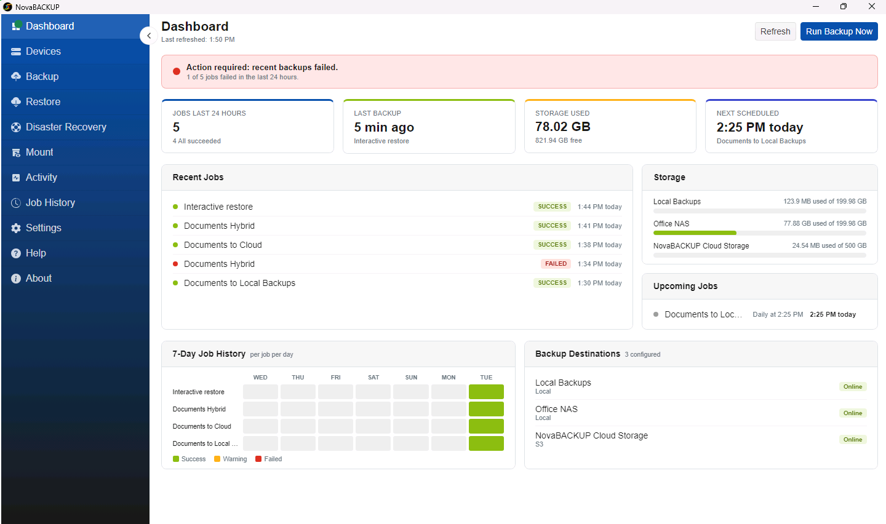Click the Next Scheduled 2:25 PM card

(791, 126)
